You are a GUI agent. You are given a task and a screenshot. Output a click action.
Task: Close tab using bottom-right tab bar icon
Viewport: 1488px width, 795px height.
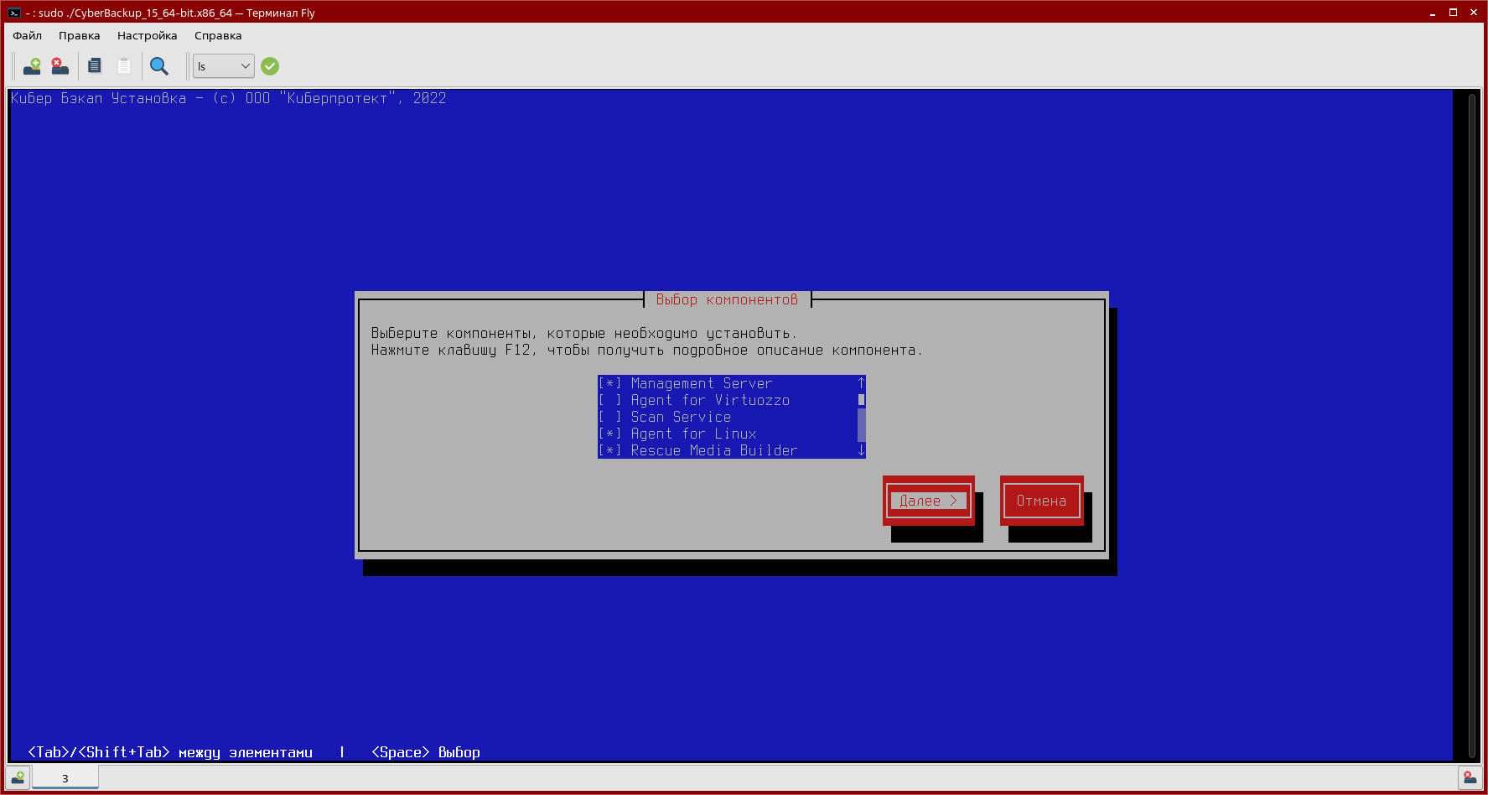(1470, 777)
